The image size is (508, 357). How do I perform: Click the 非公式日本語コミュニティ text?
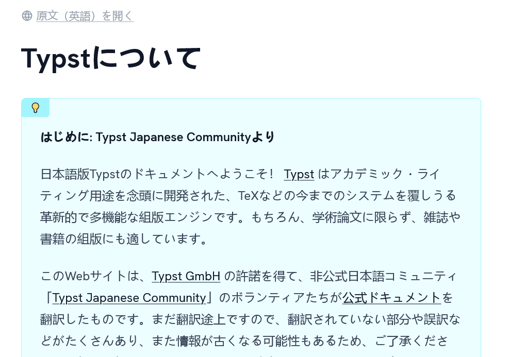(x=383, y=276)
